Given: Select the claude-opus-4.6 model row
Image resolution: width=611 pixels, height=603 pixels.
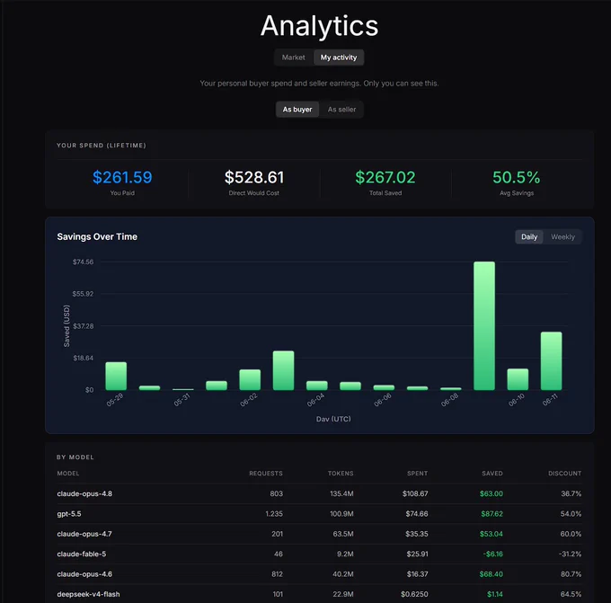Looking at the screenshot, I should click(x=319, y=574).
